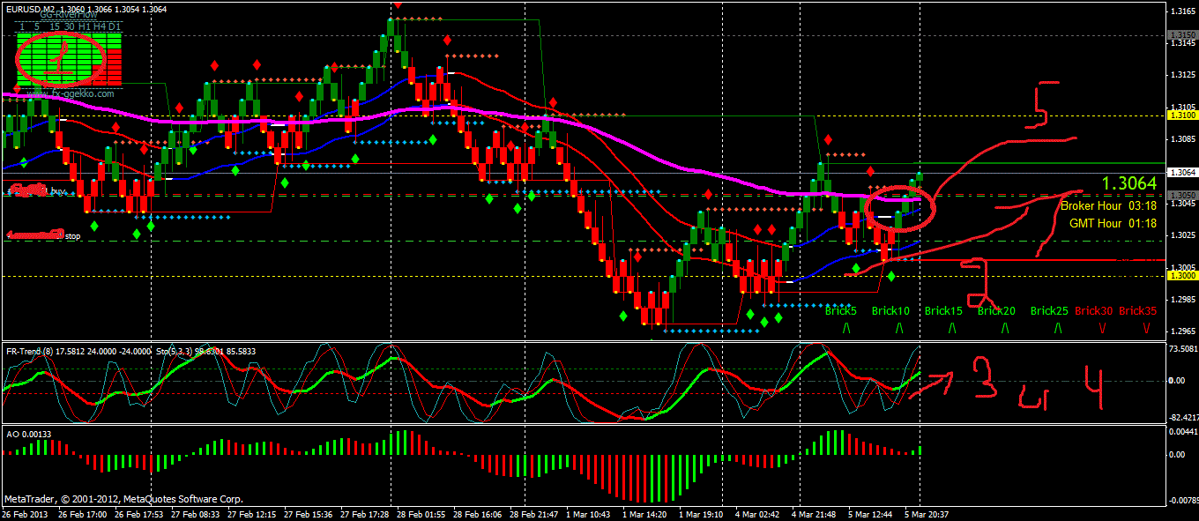Select the D1 timeframe column in GG-RiverFlow
The image size is (1199, 521).
(x=115, y=26)
